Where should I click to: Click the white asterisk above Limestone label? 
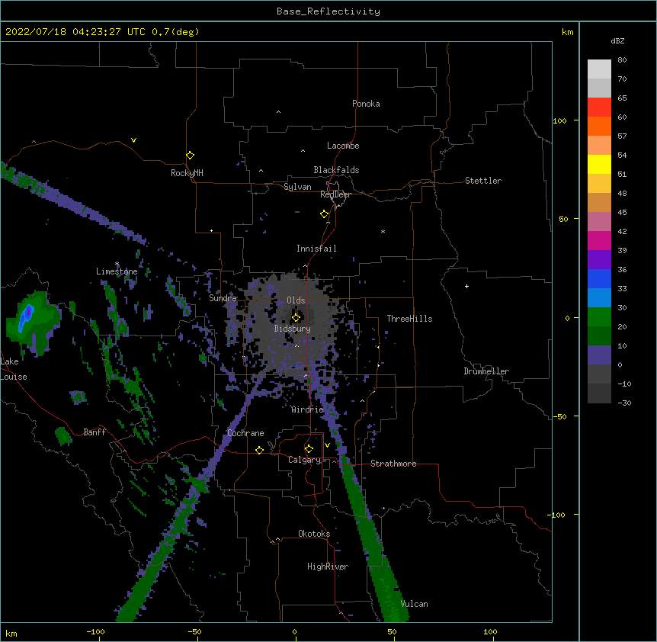117,264
